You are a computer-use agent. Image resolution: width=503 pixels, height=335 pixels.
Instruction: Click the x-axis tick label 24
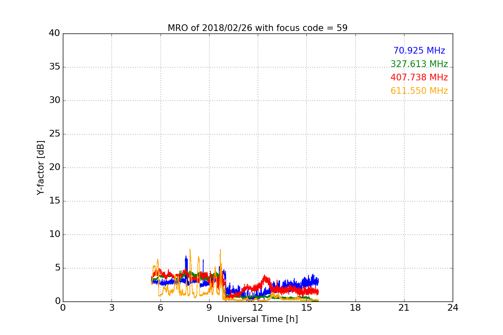pyautogui.click(x=453, y=308)
